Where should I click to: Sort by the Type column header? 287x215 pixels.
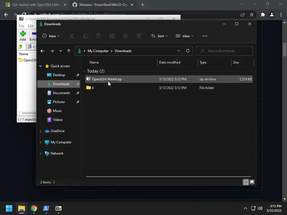point(203,62)
